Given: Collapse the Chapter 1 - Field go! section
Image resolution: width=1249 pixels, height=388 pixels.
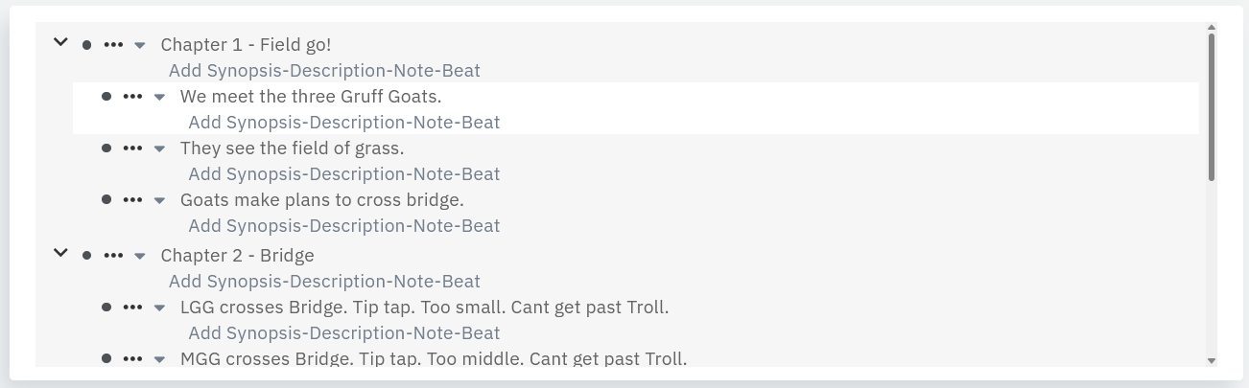Looking at the screenshot, I should [60, 42].
